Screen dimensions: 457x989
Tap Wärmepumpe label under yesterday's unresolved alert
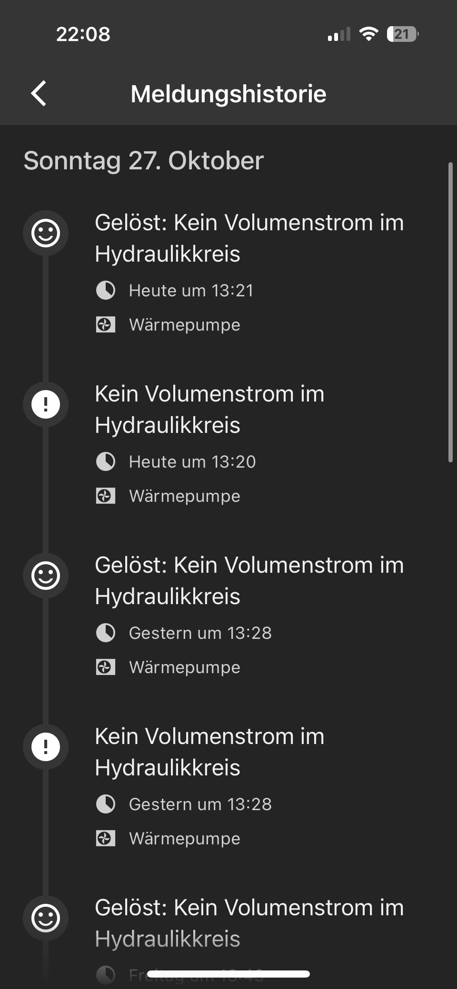(x=185, y=839)
